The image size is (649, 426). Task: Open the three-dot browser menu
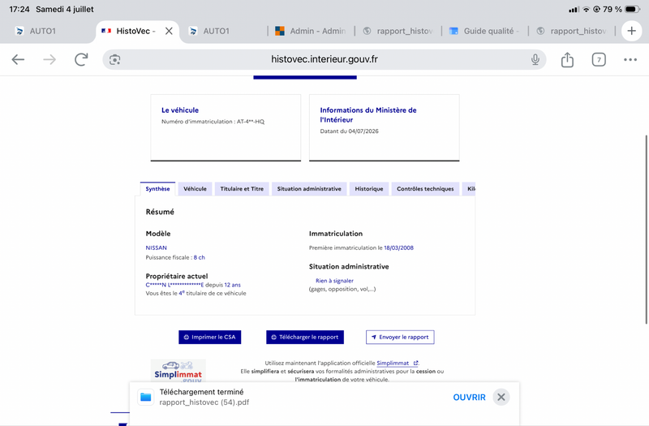coord(630,59)
